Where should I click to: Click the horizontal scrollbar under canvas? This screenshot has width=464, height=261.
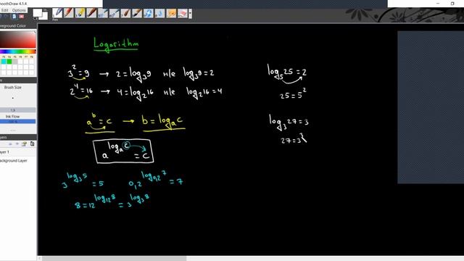tap(115, 259)
